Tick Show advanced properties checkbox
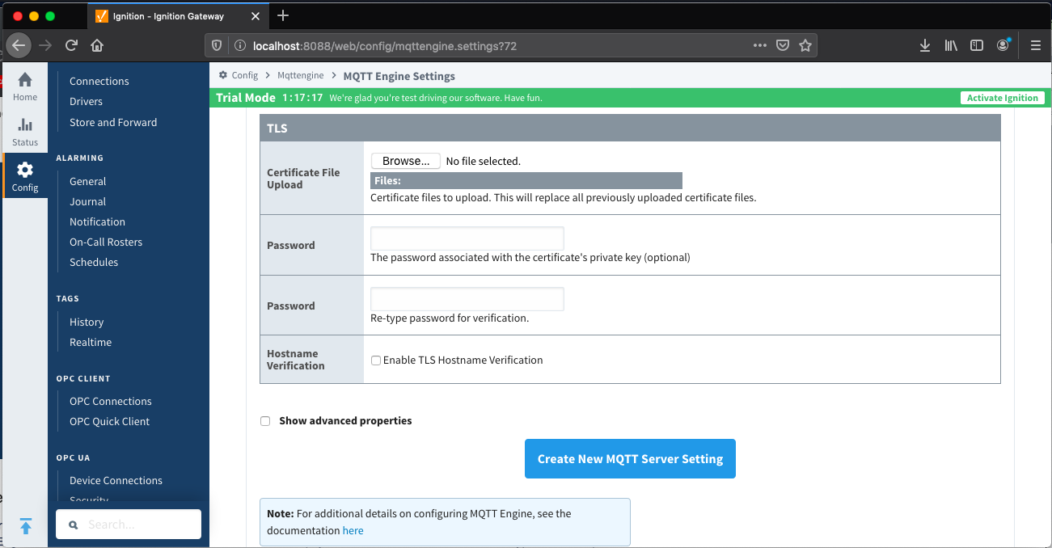This screenshot has height=548, width=1052. (x=265, y=421)
